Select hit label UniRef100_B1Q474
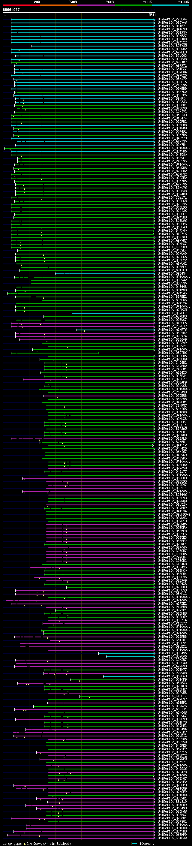 tap(172, 118)
